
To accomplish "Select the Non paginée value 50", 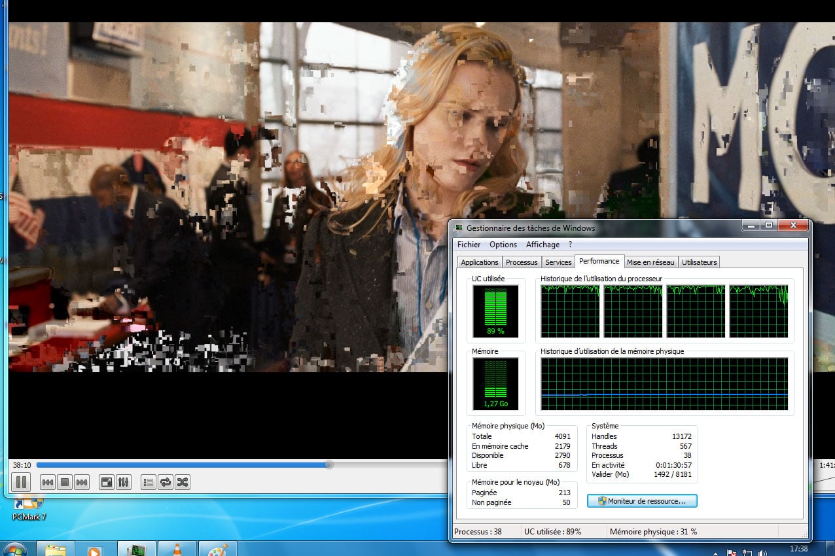I will pyautogui.click(x=566, y=502).
